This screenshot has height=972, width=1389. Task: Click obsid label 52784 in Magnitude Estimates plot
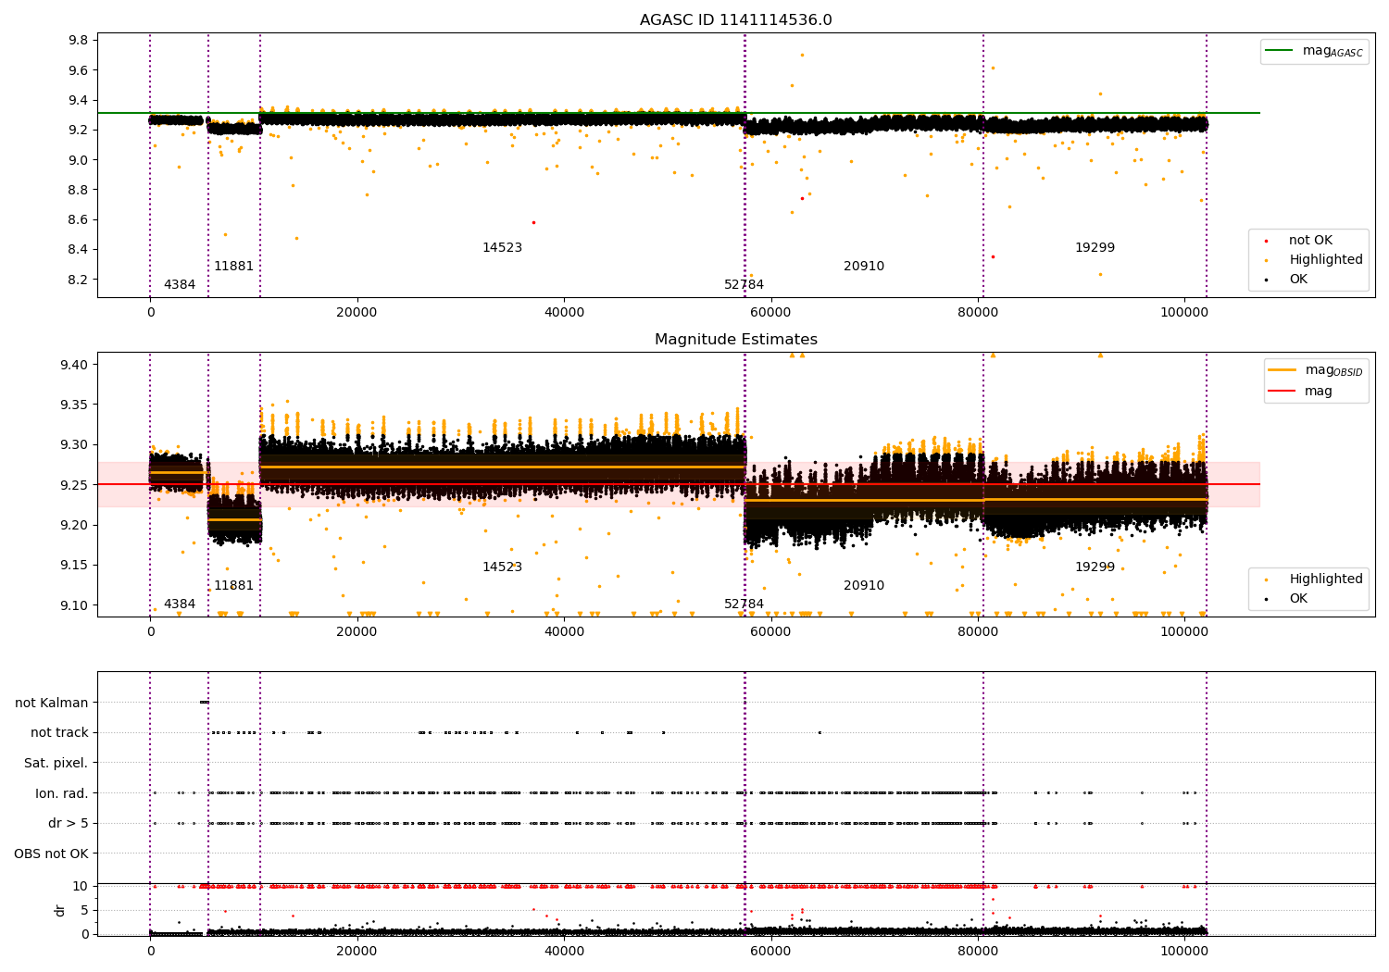744,604
